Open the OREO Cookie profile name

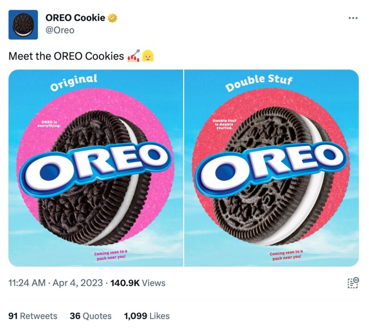(75, 18)
